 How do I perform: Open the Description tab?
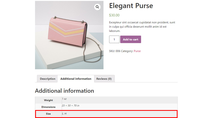coord(48,79)
